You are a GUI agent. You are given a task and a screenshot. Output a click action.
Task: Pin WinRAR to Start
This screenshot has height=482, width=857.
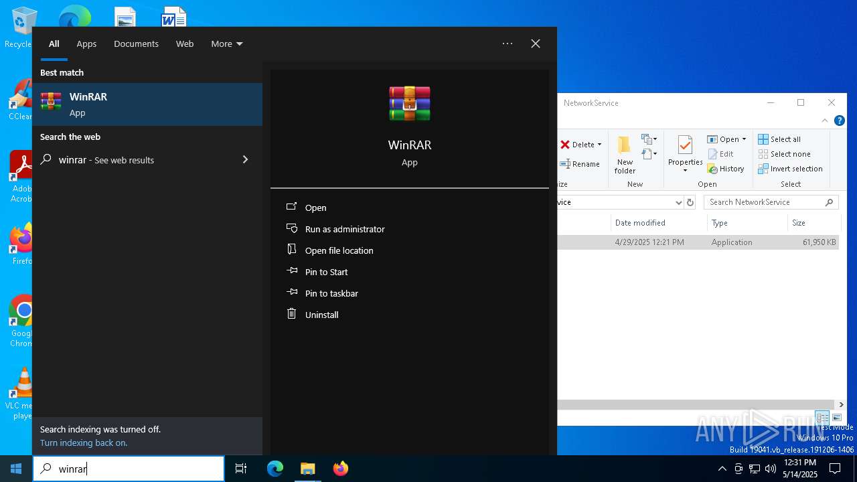click(326, 272)
